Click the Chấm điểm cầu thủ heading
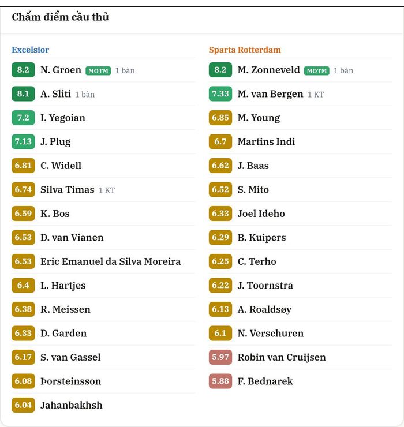 (60, 17)
